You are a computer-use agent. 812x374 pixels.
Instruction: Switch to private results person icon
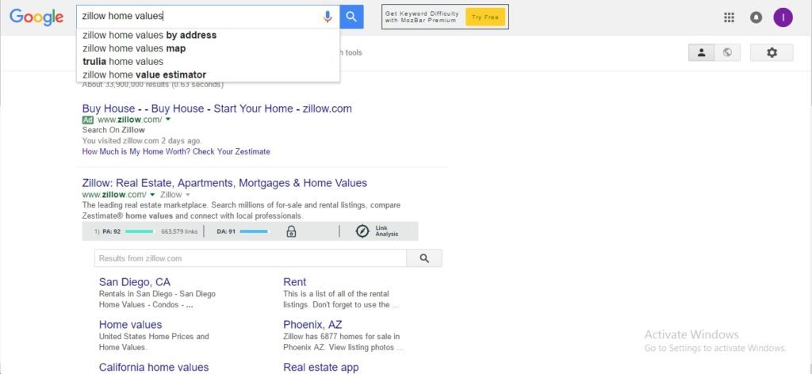click(702, 52)
